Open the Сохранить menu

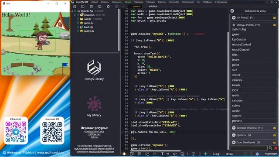[117, 2]
